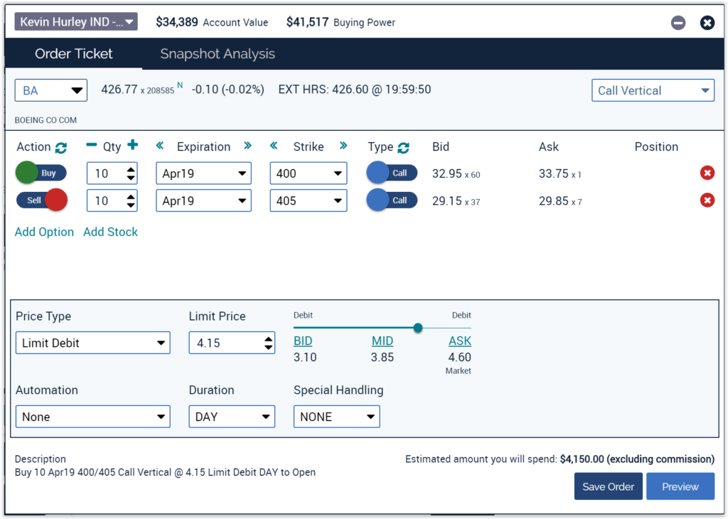The width and height of the screenshot is (728, 519).
Task: Click the Preview button
Action: click(x=680, y=486)
